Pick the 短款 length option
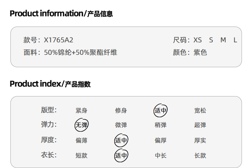 point(81,156)
